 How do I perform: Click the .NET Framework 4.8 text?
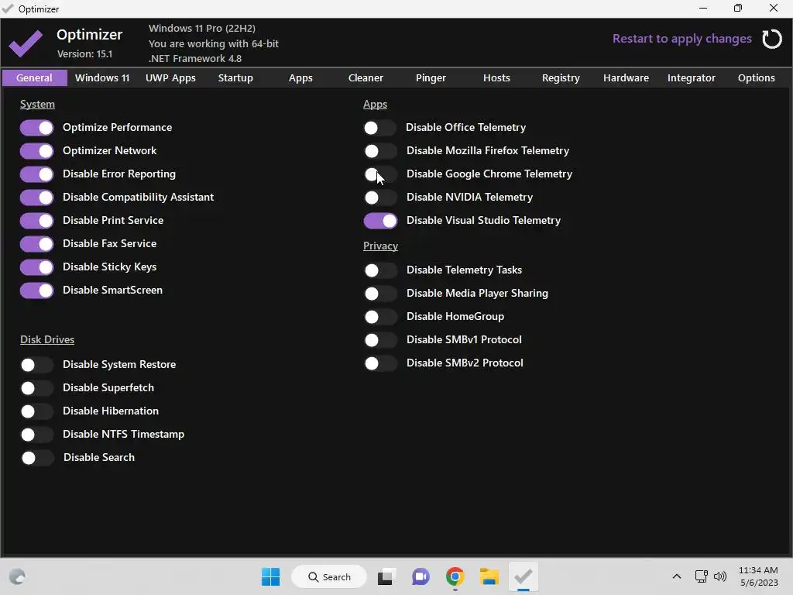[x=195, y=59]
